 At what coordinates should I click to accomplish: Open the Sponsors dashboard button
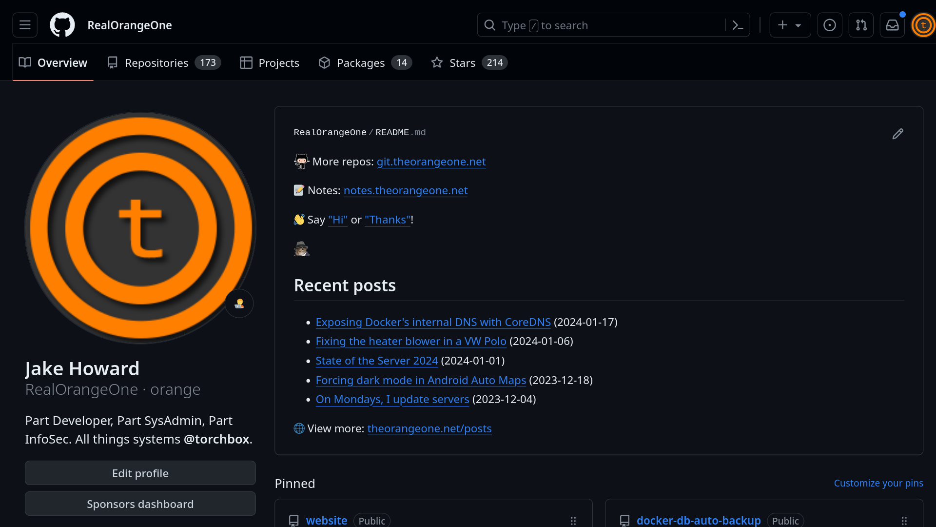140,504
